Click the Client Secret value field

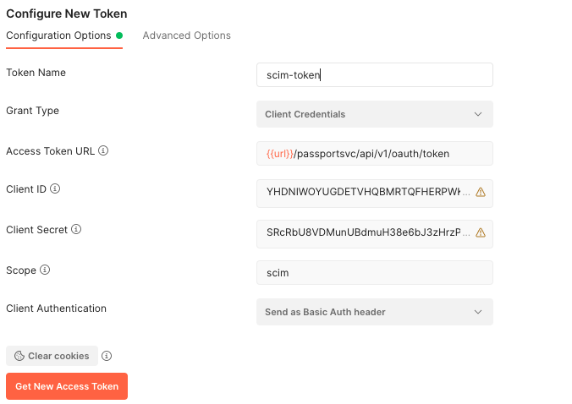coord(364,232)
